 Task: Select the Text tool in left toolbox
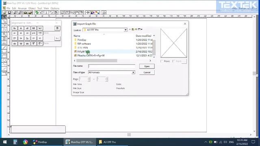pyautogui.click(x=4, y=26)
